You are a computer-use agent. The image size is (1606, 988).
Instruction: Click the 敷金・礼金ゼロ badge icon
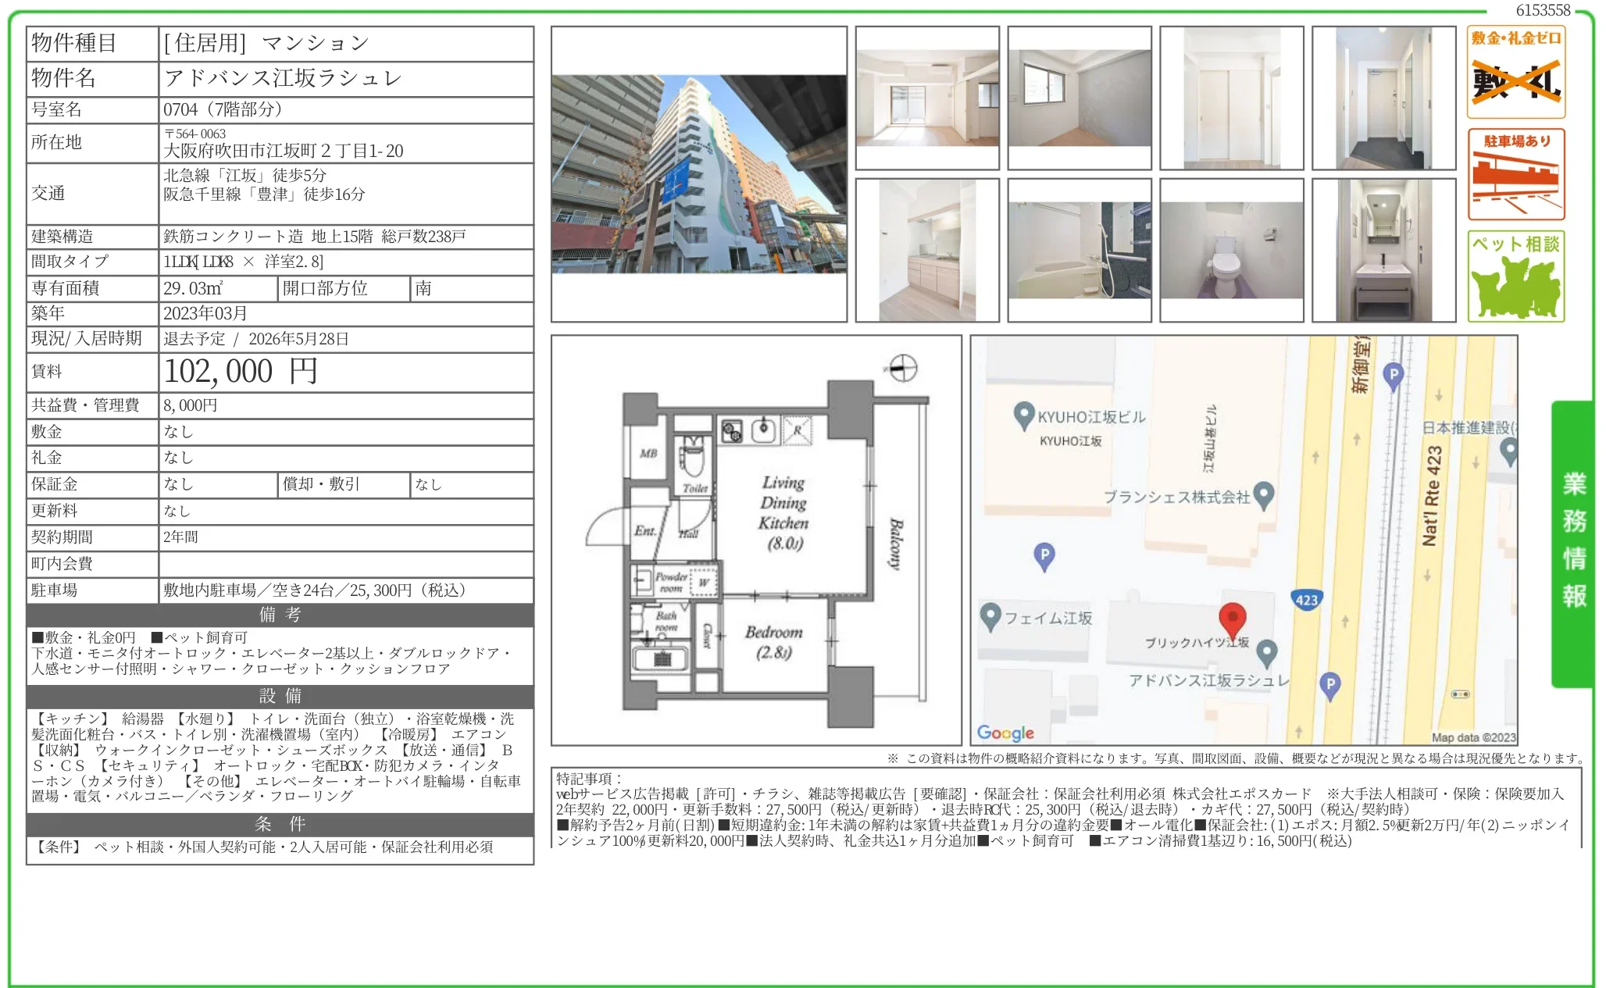pos(1515,73)
